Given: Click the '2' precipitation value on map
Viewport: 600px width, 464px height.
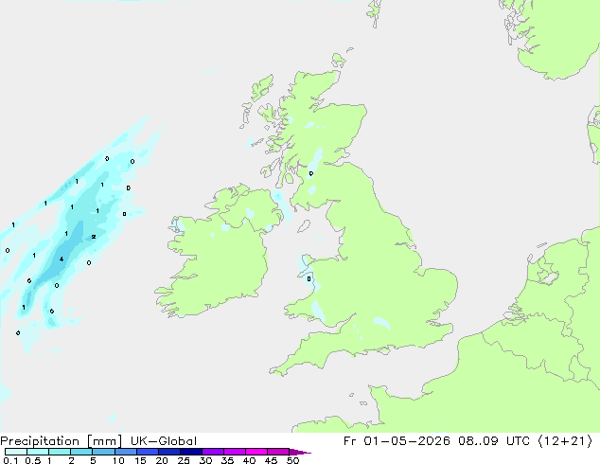Looking at the screenshot, I should point(94,237).
